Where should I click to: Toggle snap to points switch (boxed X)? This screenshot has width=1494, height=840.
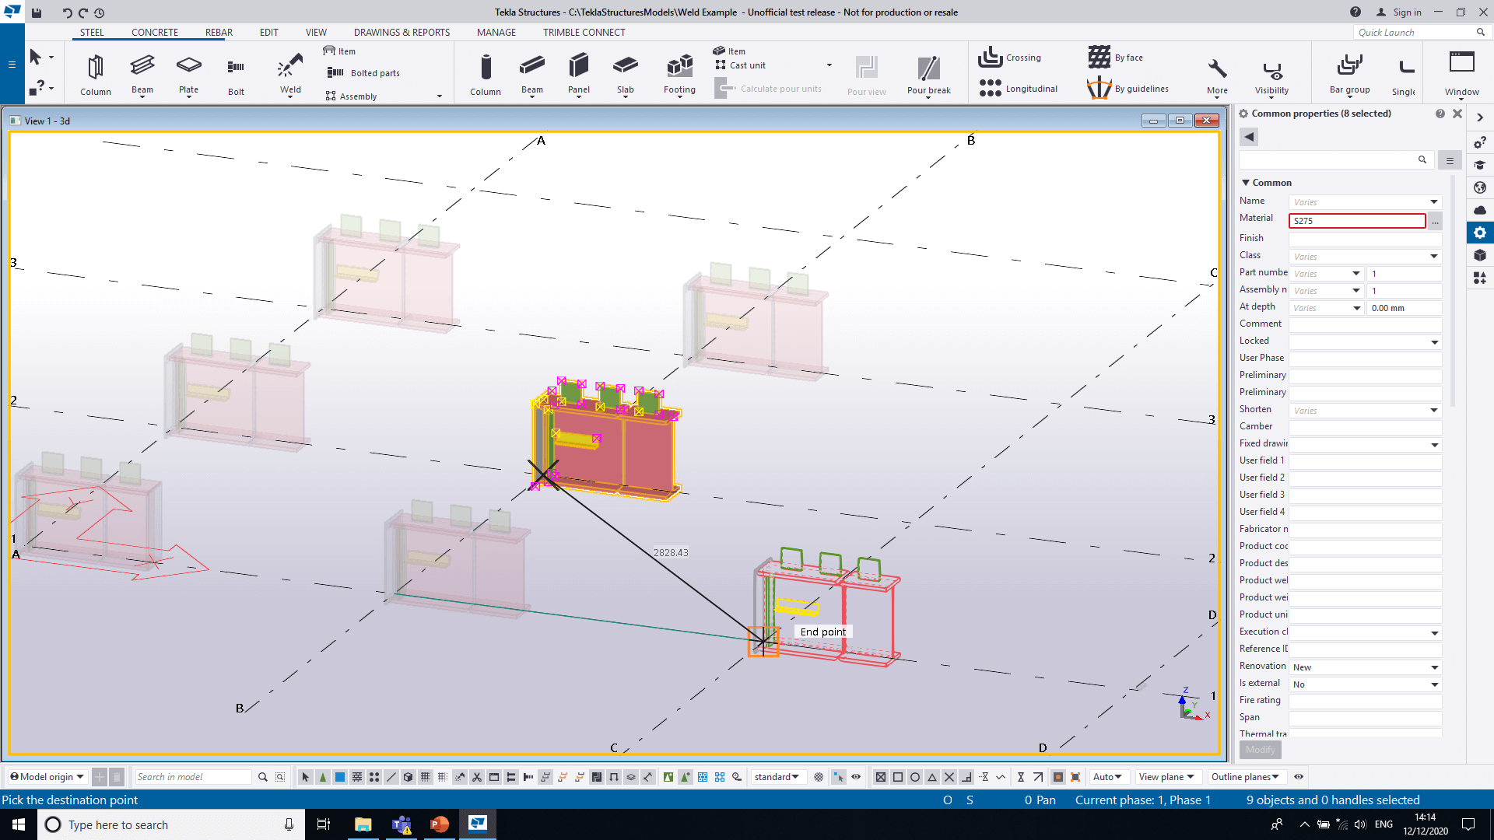pyautogui.click(x=880, y=777)
